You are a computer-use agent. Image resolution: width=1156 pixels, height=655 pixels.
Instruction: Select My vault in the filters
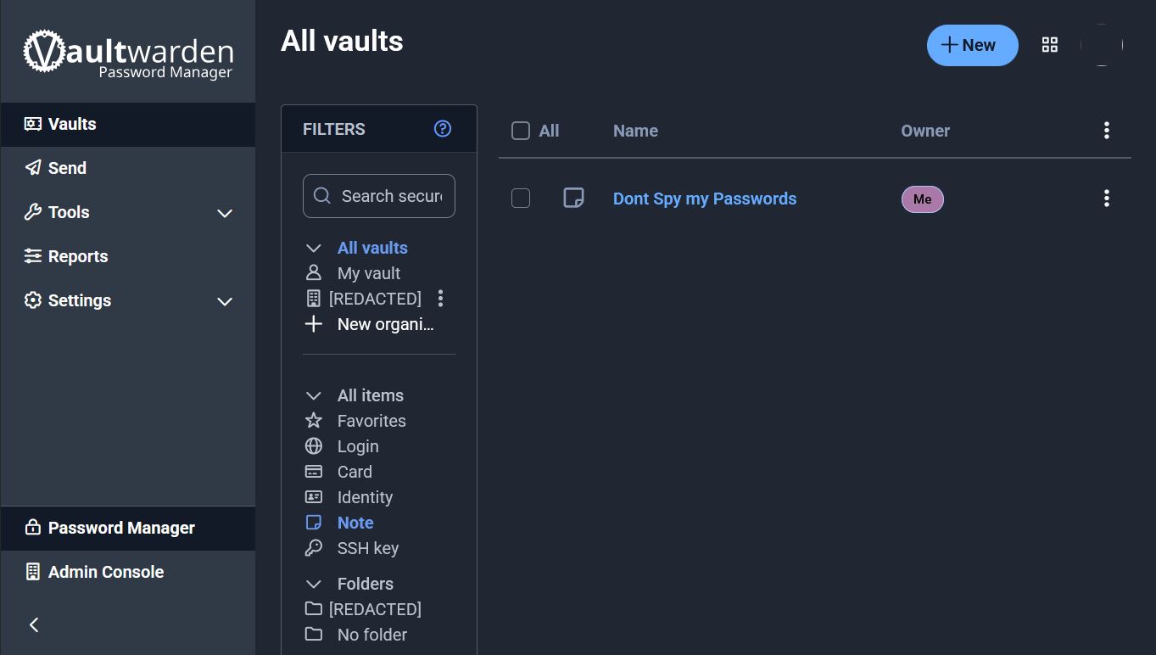(x=367, y=272)
